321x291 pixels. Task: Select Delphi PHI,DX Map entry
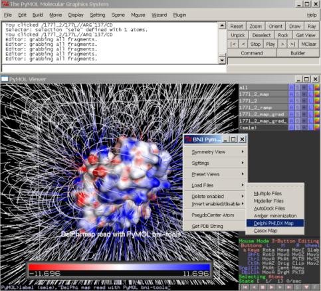click(275, 223)
